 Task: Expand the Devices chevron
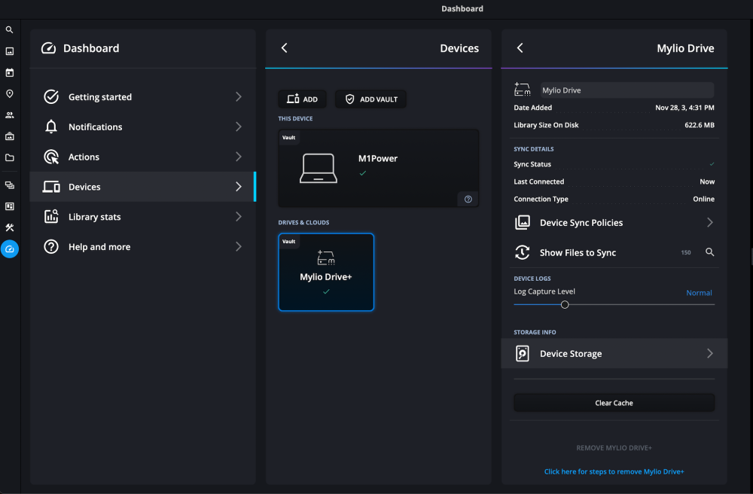pos(239,187)
